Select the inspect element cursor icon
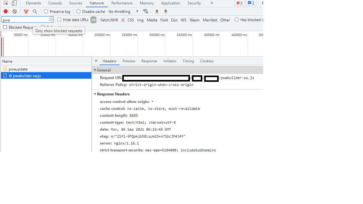The image size is (363, 204). tap(5, 3)
